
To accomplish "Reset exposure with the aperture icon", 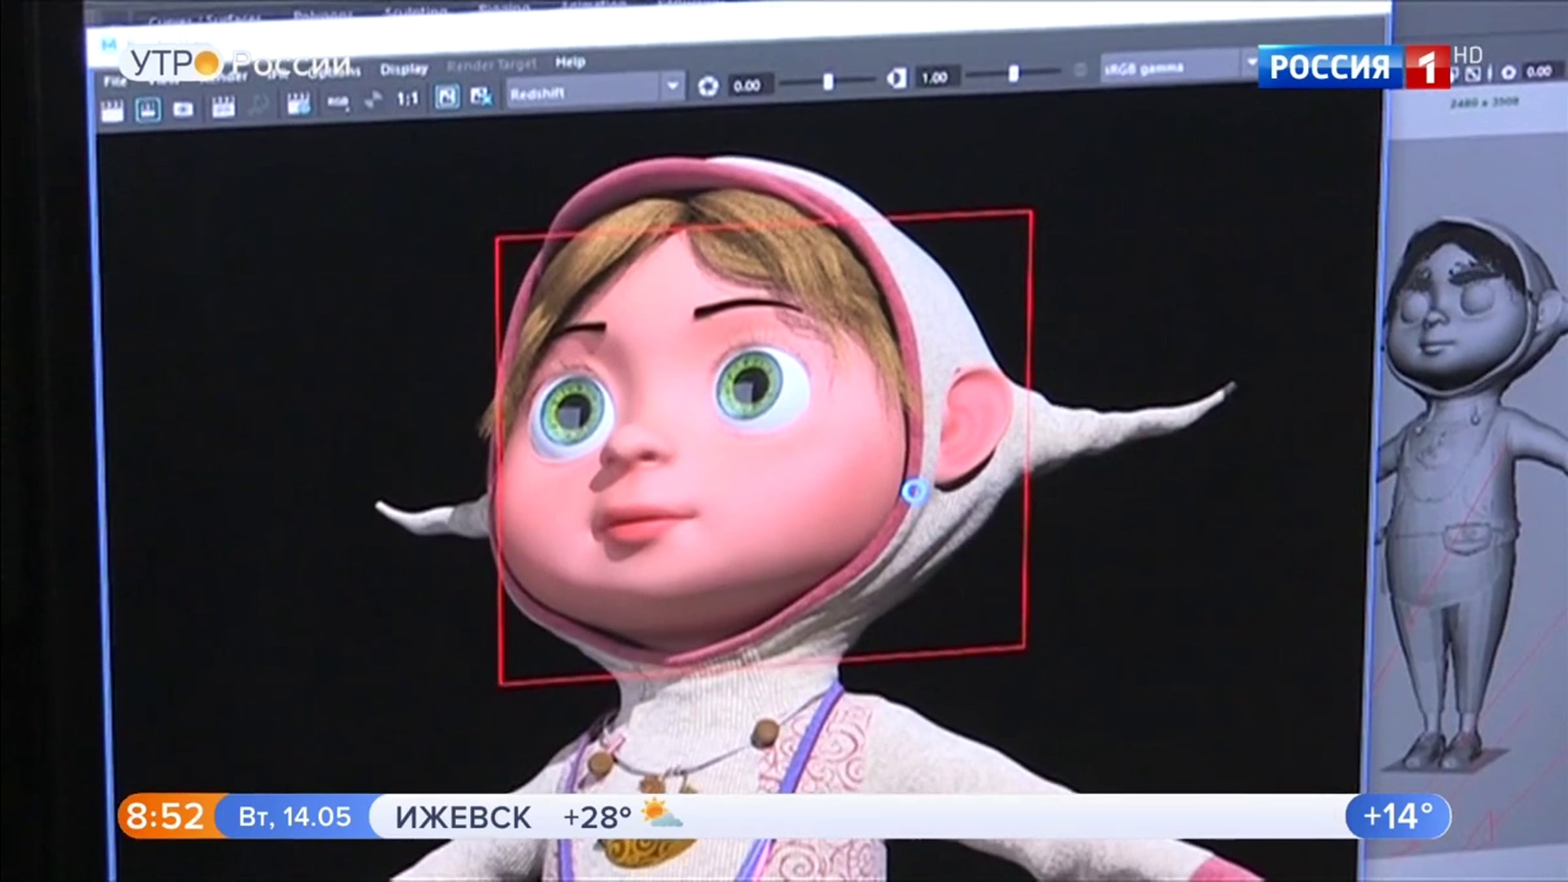I will click(x=708, y=86).
